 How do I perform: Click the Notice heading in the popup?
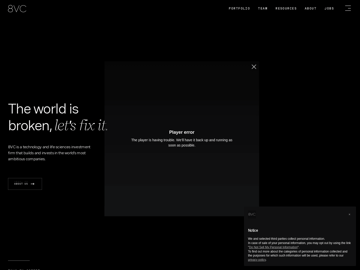253,230
